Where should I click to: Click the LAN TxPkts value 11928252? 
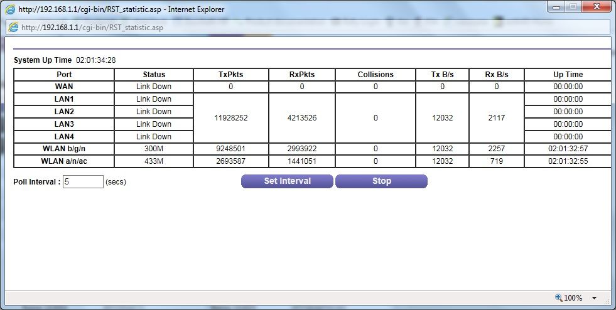click(231, 118)
